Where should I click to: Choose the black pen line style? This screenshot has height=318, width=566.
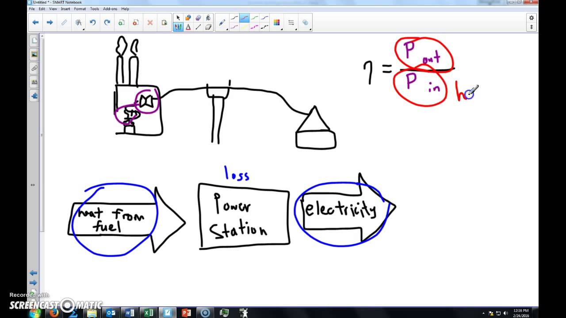coord(234,18)
